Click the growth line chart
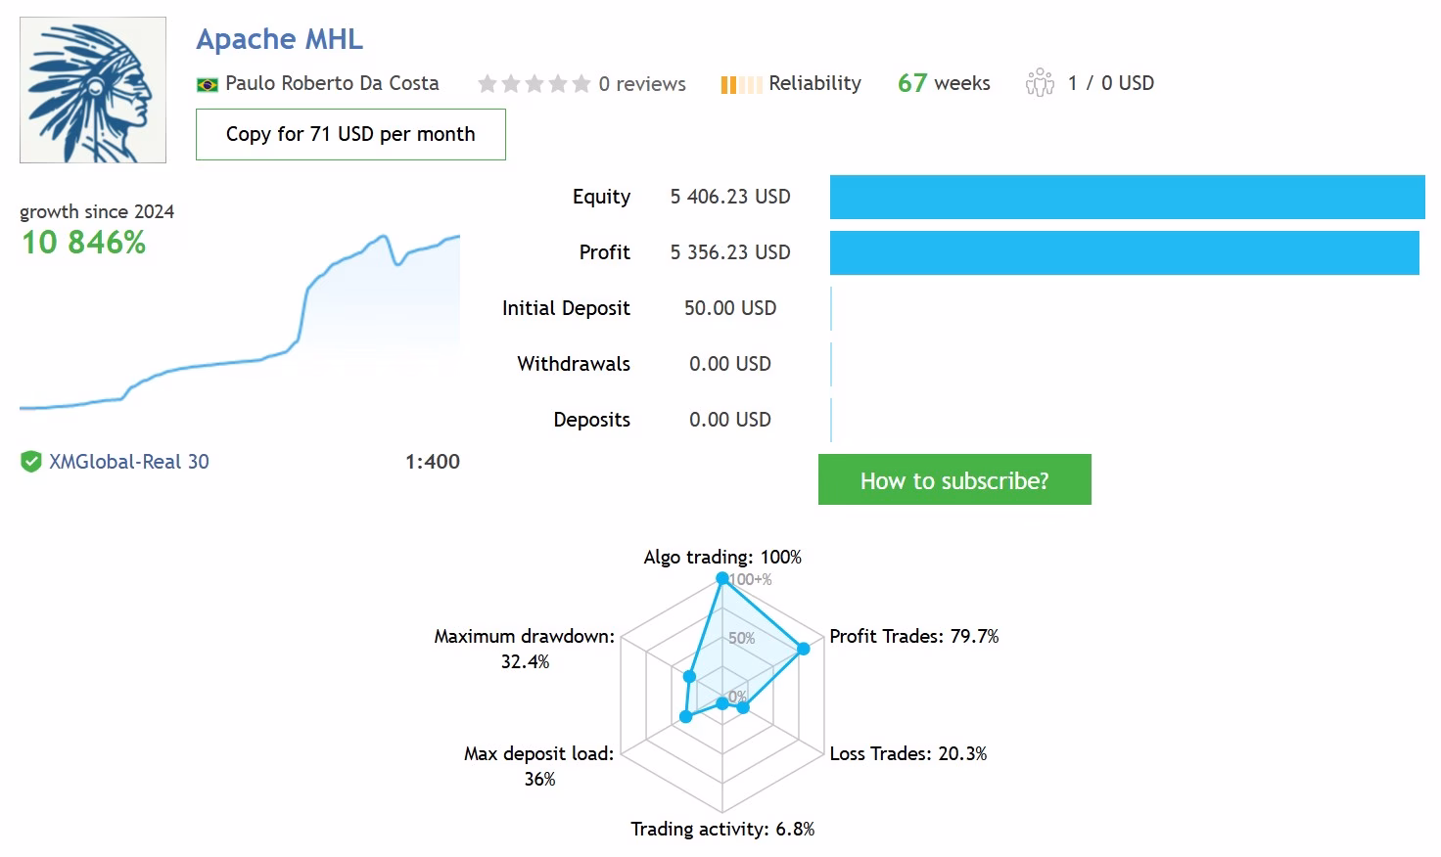The image size is (1441, 857). [240, 323]
